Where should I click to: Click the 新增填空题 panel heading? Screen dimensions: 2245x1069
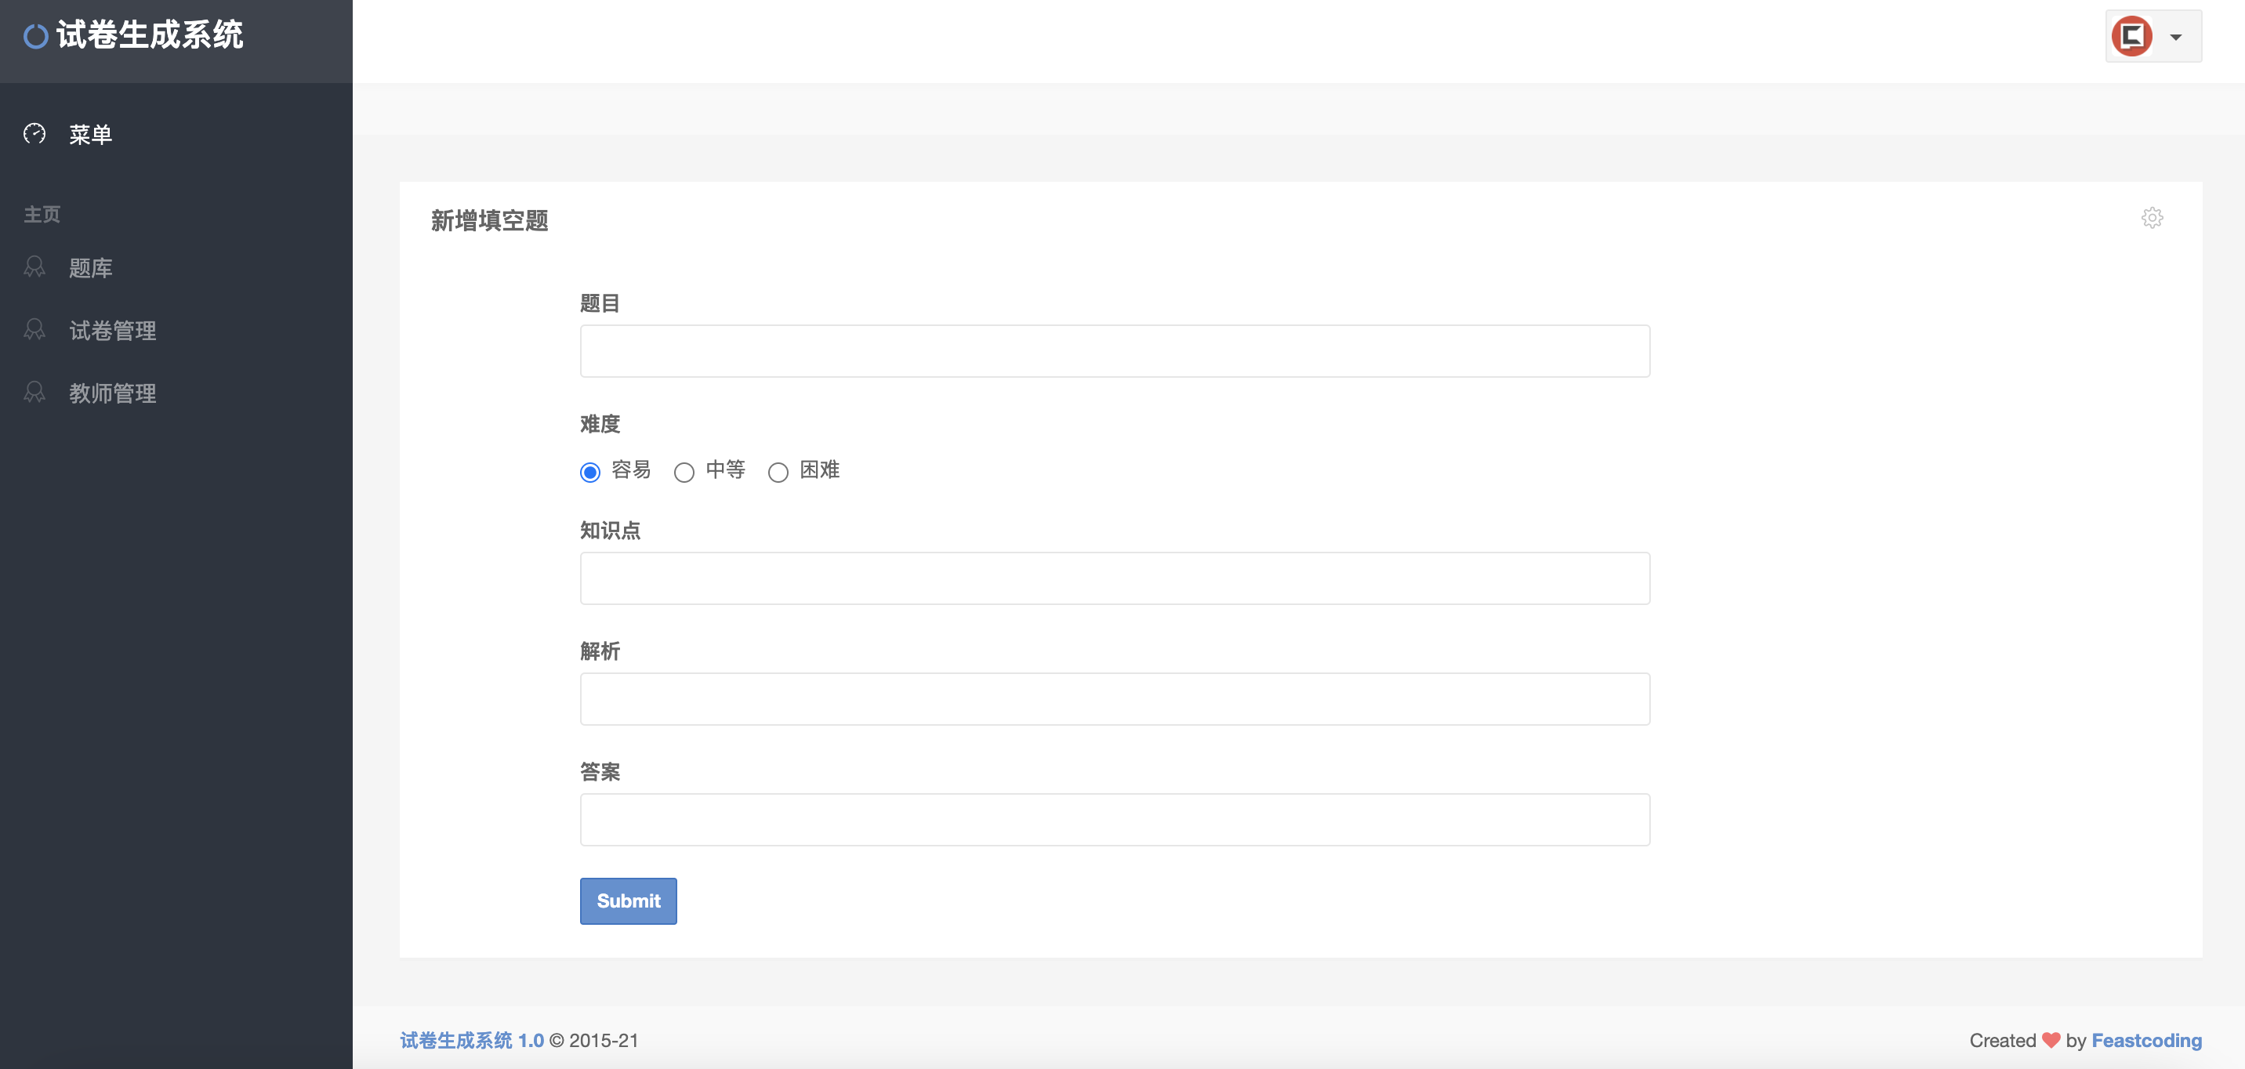pos(490,220)
